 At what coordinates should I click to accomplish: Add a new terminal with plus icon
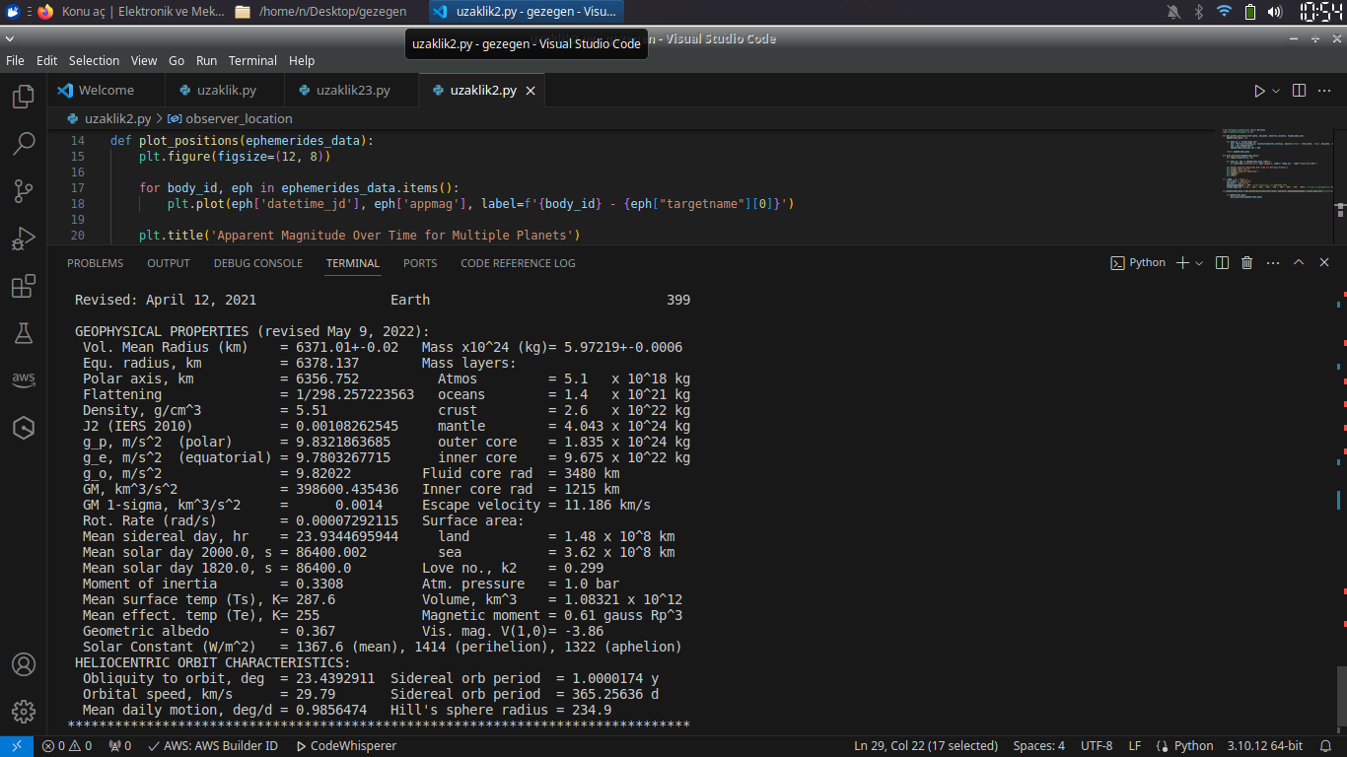(1183, 263)
